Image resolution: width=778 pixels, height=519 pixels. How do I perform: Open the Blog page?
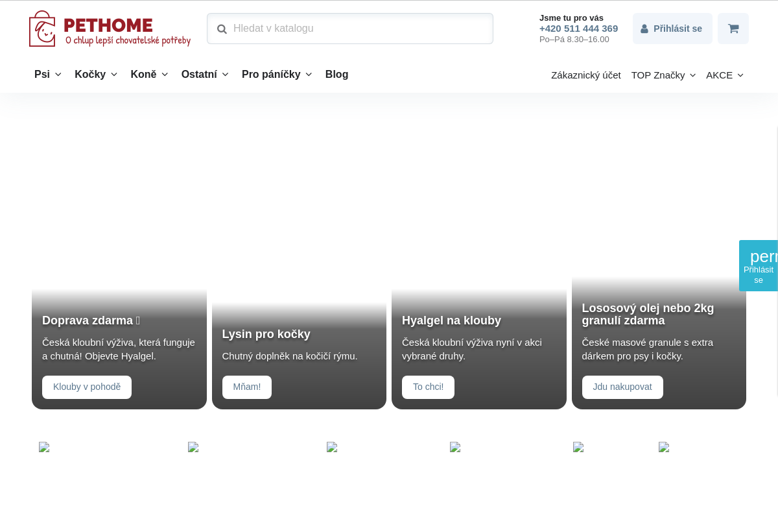337,74
